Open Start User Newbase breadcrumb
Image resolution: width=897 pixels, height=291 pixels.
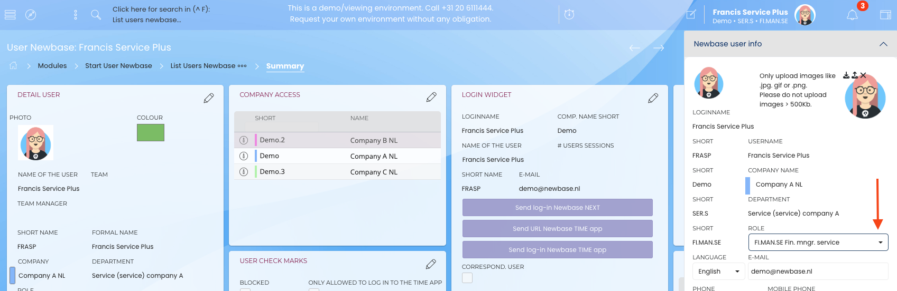118,66
